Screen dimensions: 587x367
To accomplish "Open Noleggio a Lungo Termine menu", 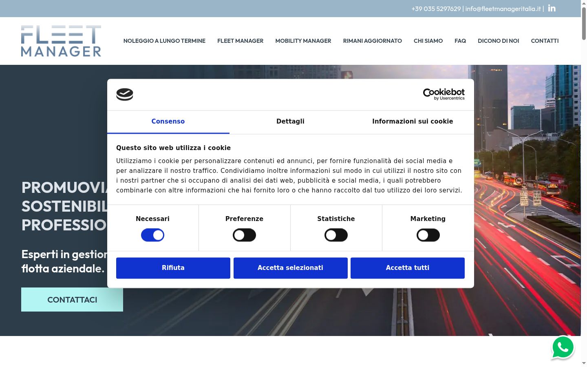I will coord(164,41).
